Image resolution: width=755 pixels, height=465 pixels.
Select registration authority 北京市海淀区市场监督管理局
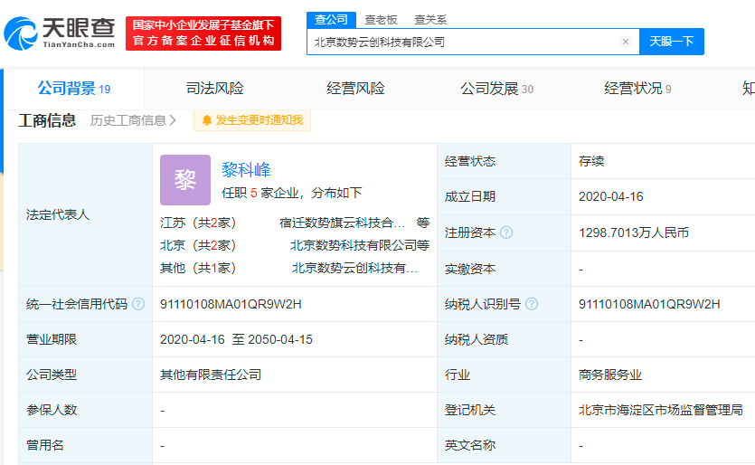(661, 410)
